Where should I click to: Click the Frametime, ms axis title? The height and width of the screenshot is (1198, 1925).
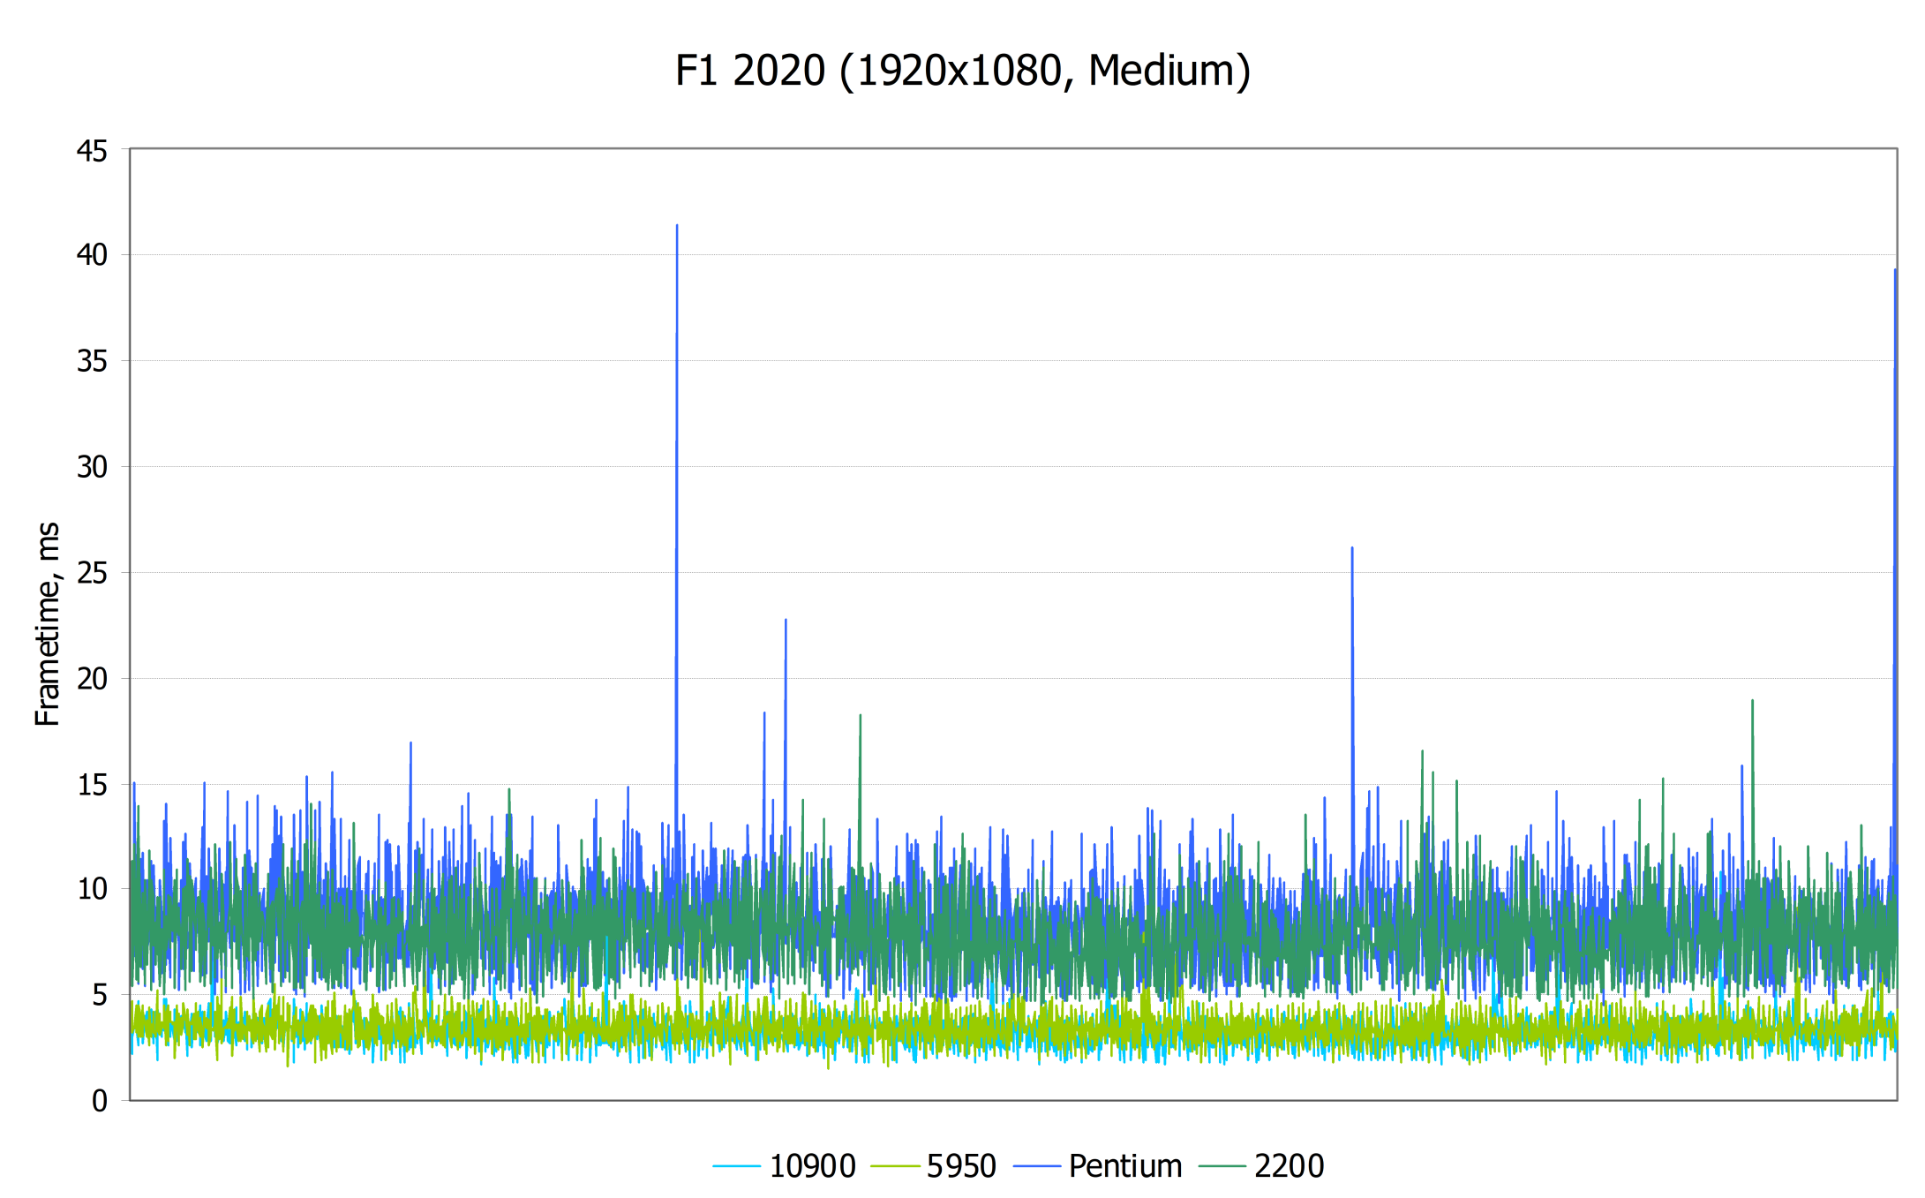[x=48, y=624]
